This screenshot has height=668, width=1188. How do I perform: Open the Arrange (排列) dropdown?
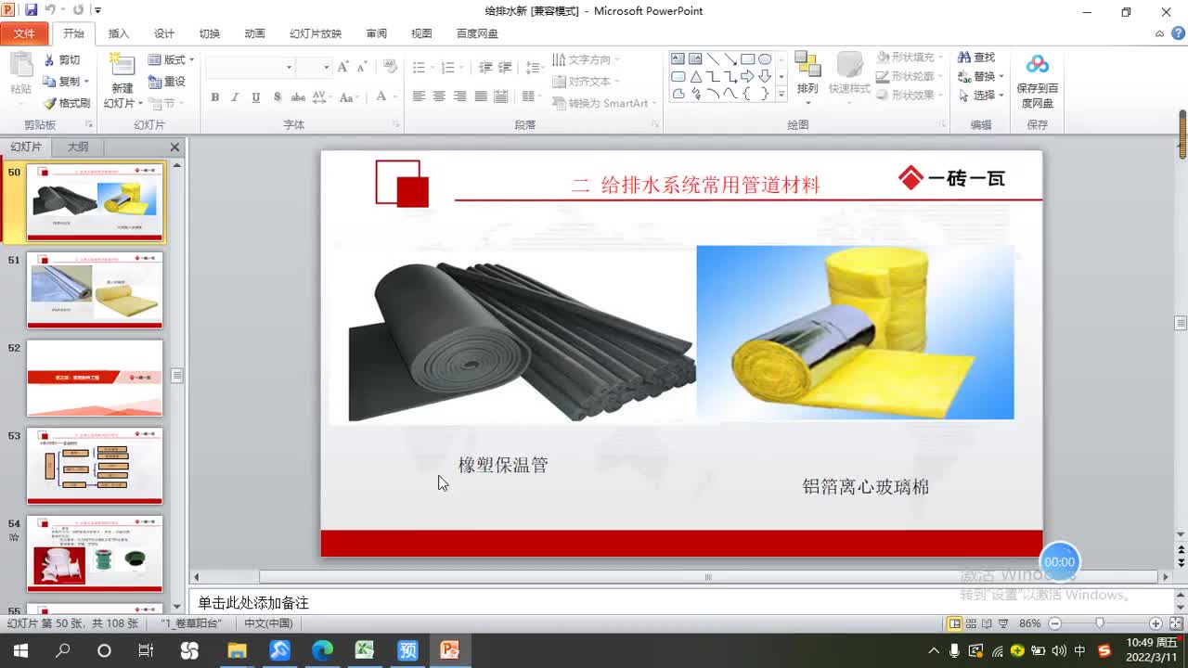coord(807,76)
